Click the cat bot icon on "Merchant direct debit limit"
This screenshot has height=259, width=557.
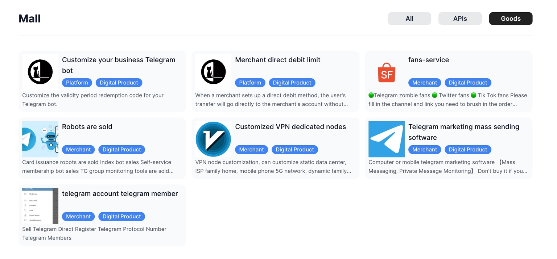click(x=213, y=72)
